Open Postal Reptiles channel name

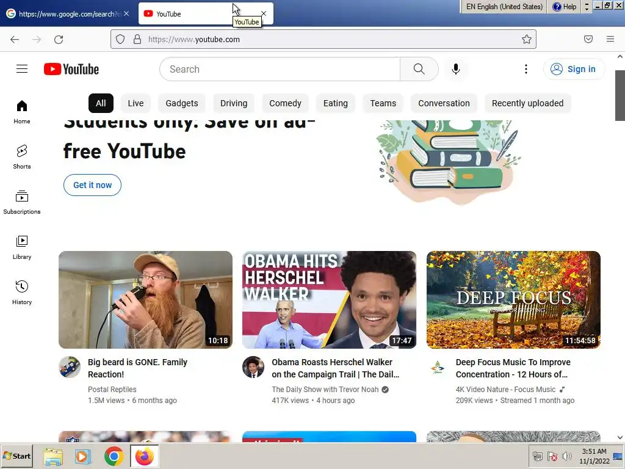coord(112,389)
